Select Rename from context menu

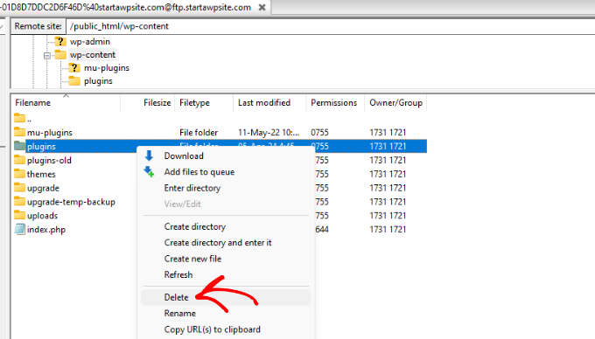180,314
